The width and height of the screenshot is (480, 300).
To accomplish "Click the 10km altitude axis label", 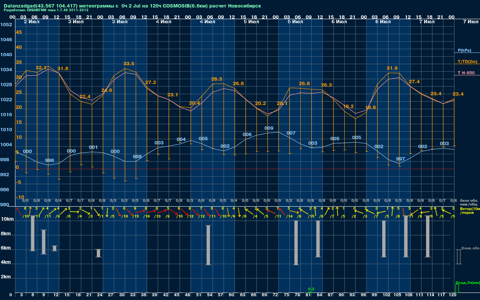I will point(7,219).
